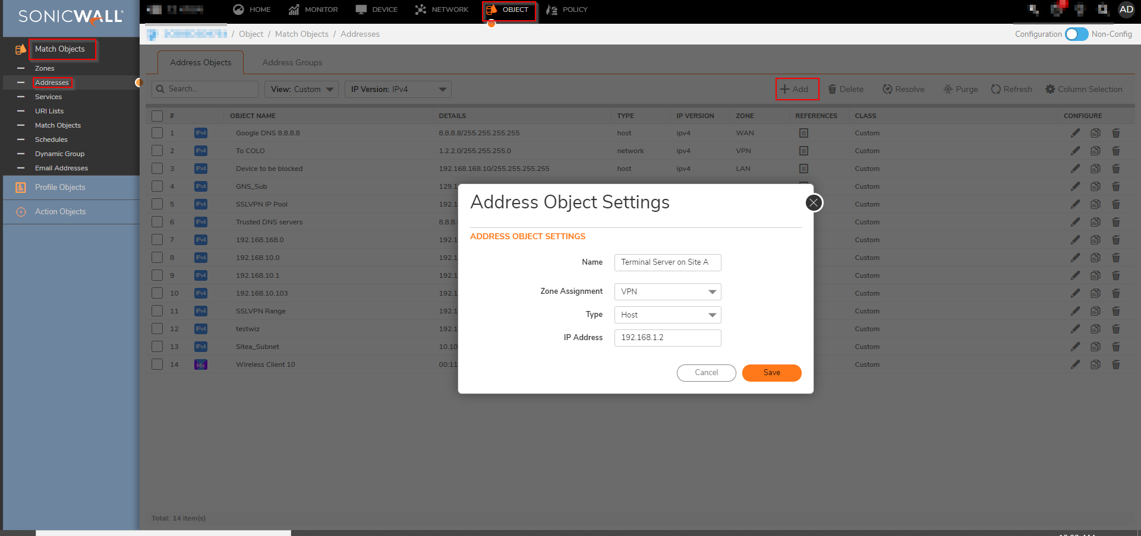Click the Purge toolbar icon

pyautogui.click(x=948, y=89)
